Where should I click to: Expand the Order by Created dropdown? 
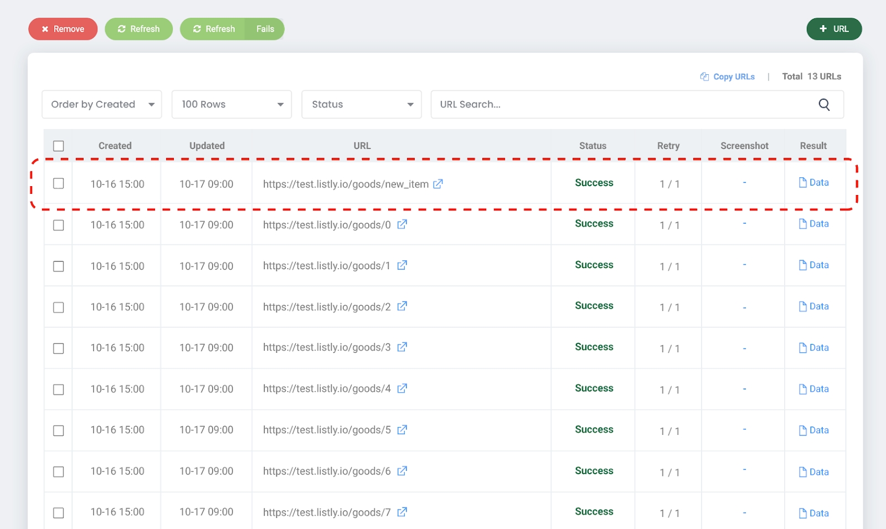102,105
